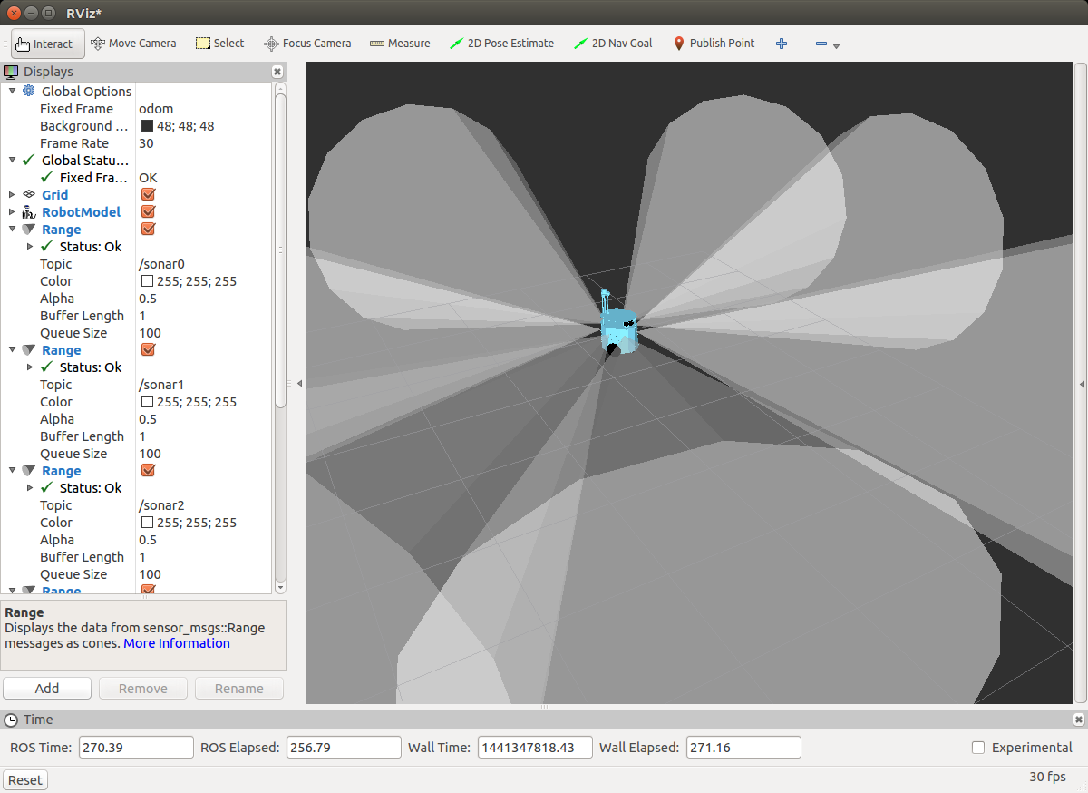1088x793 pixels.
Task: Expand the Grid display entry
Action: (x=12, y=195)
